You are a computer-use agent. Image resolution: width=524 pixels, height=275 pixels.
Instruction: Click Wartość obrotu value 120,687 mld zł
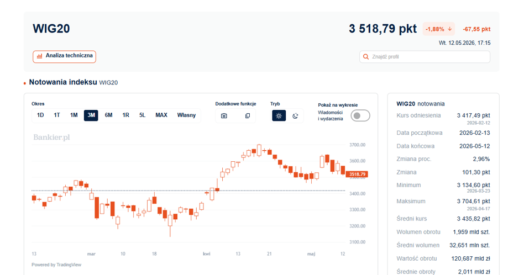pos(470,258)
